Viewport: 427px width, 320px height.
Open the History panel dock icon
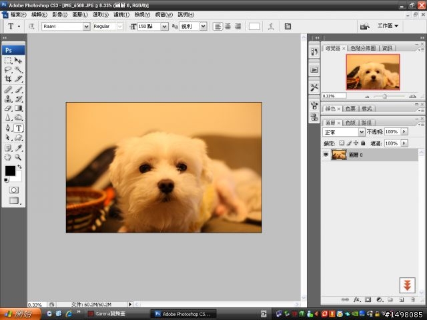(x=314, y=52)
